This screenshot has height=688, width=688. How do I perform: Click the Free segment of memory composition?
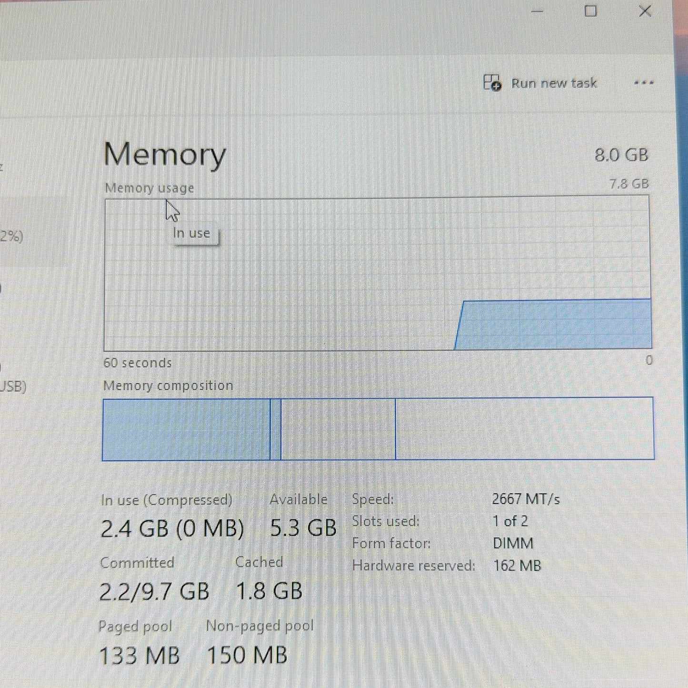524,429
